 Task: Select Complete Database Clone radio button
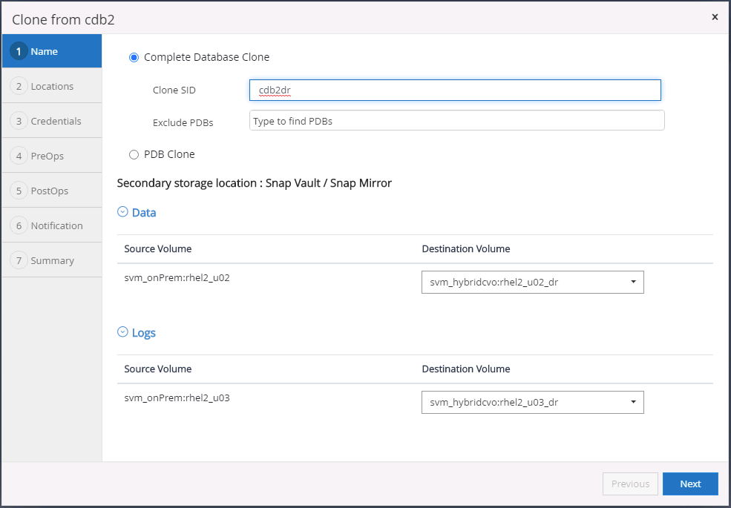click(x=134, y=57)
